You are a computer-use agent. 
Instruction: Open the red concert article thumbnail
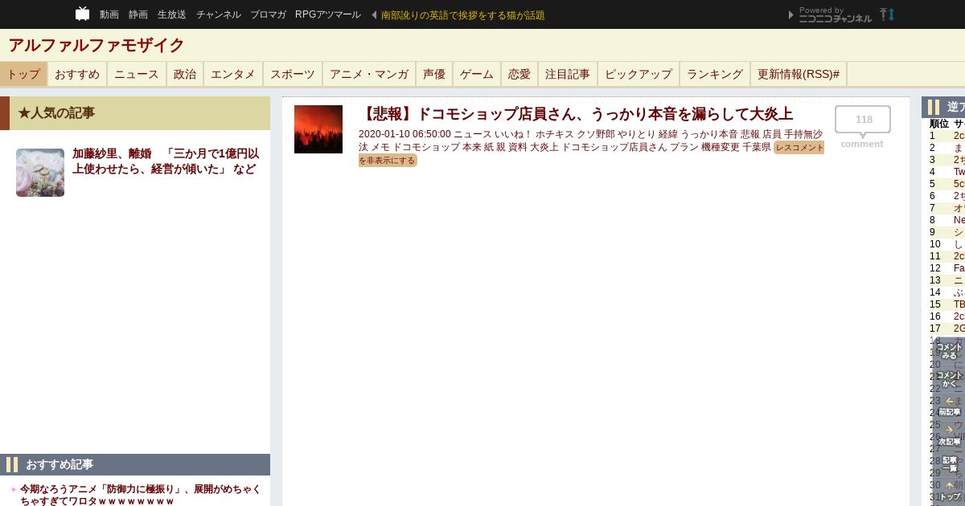(x=318, y=129)
